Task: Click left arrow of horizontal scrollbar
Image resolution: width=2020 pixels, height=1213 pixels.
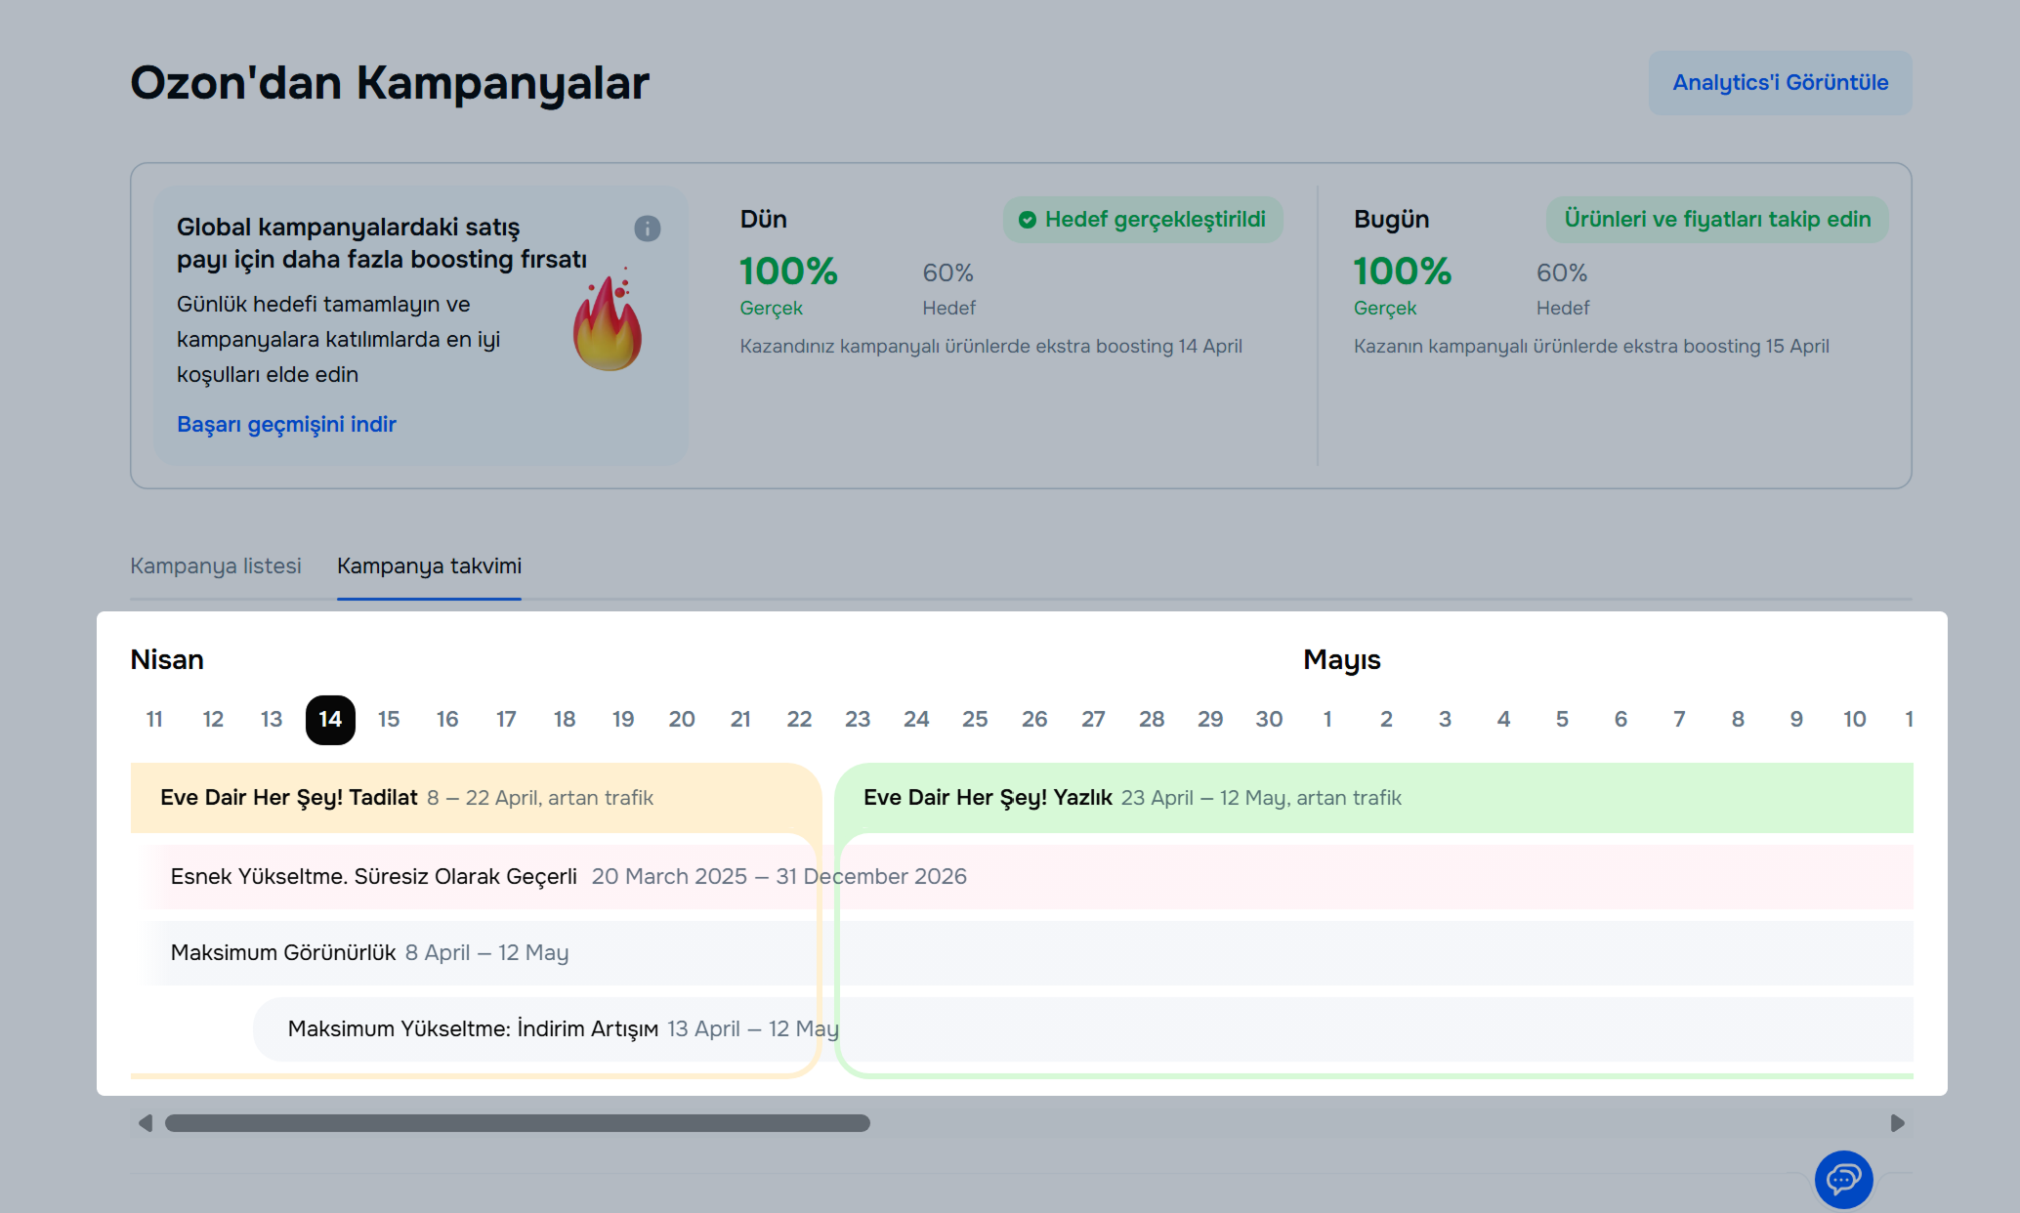Action: click(146, 1123)
